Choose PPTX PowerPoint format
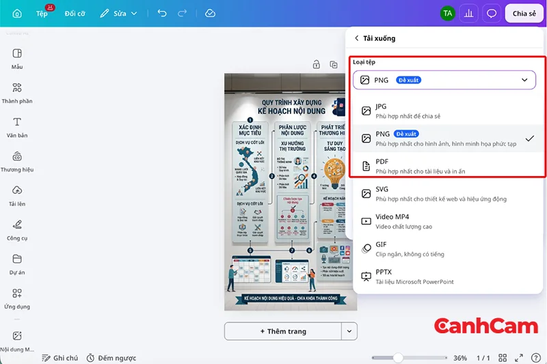547x364 pixels. tap(448, 276)
